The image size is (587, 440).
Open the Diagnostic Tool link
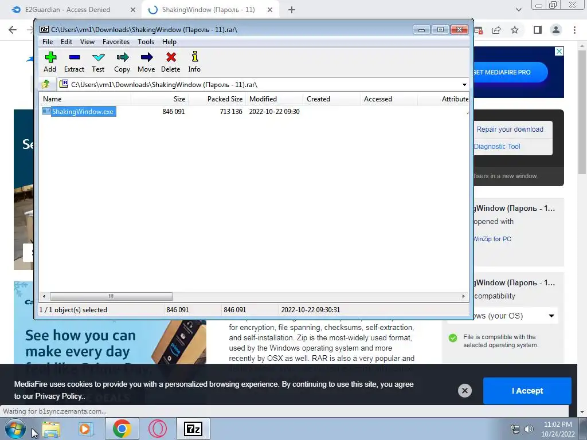click(x=497, y=147)
